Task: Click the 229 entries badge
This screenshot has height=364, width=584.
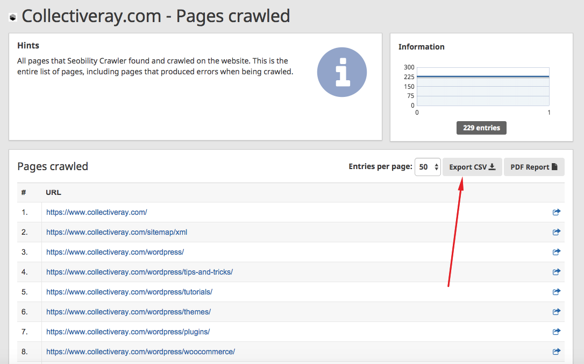Action: pos(482,128)
